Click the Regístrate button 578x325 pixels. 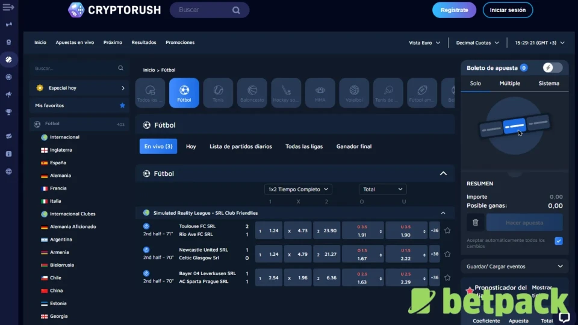coord(454,10)
